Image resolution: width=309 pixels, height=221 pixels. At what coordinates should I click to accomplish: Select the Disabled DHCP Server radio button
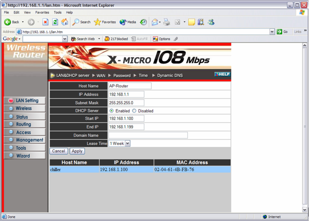click(x=134, y=111)
